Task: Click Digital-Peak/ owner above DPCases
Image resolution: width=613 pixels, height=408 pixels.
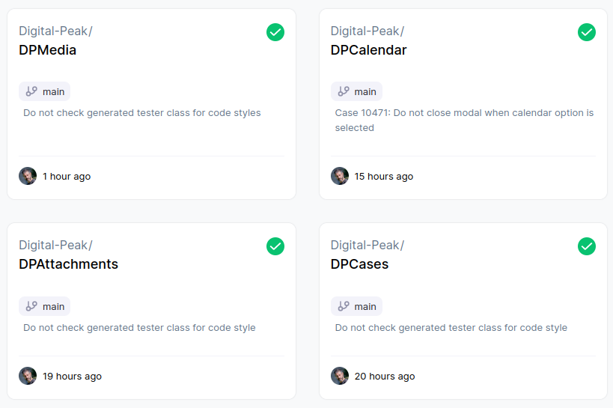Action: [x=368, y=246]
